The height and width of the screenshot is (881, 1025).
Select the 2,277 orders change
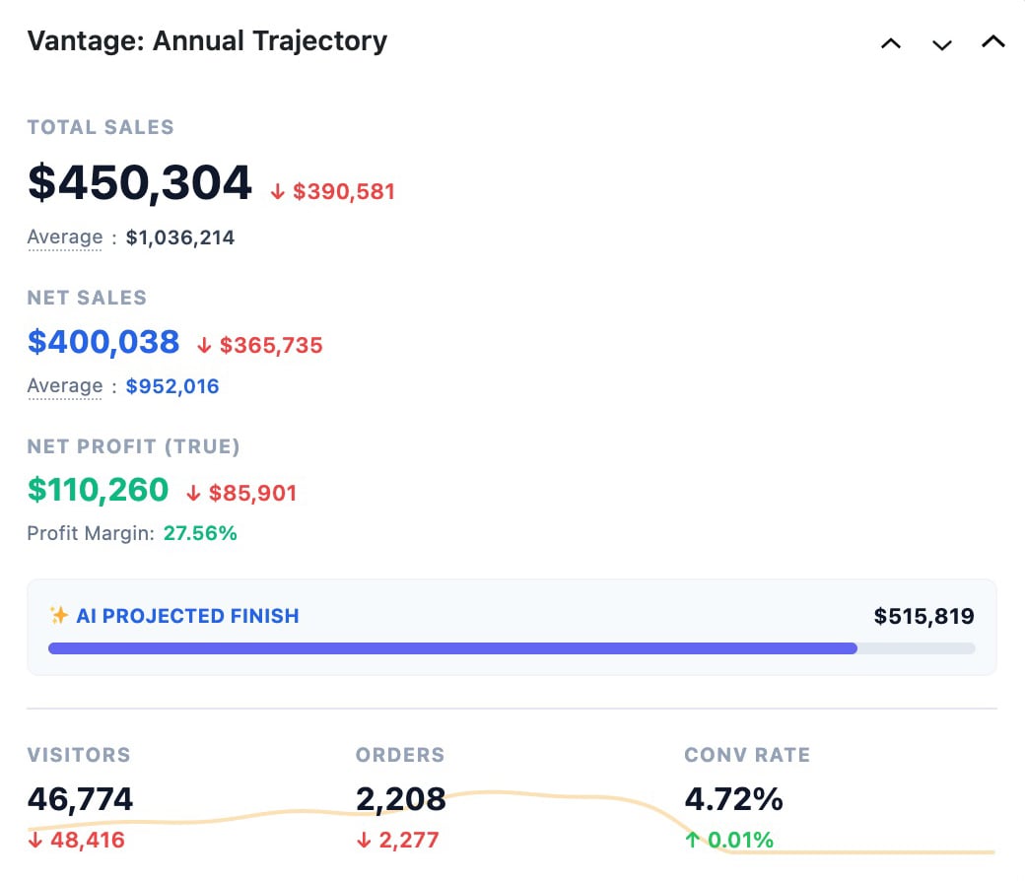pos(409,840)
